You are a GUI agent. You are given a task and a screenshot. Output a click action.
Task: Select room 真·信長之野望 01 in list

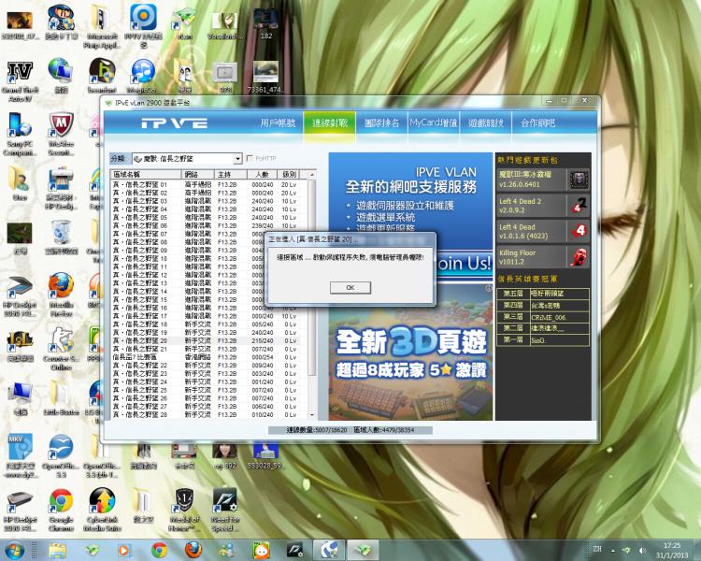[140, 185]
